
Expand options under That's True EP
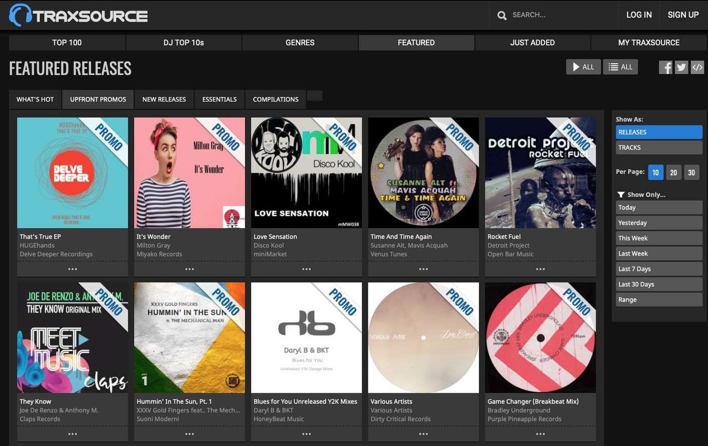73,269
